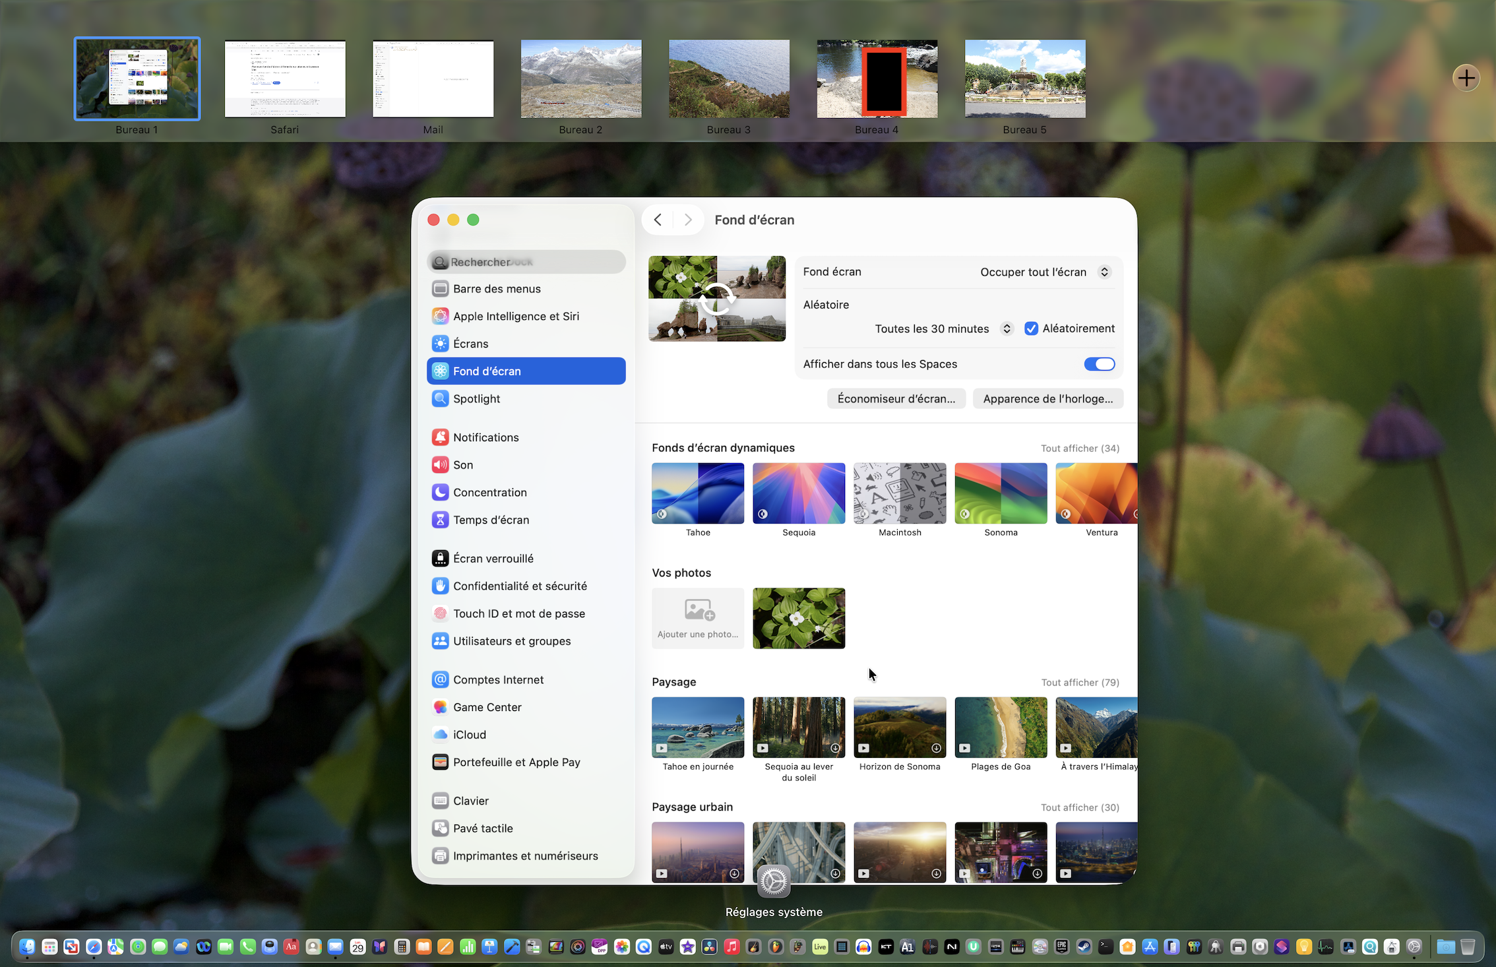Viewport: 1496px width, 967px height.
Task: Expand Tout afficher for Paysage
Action: click(x=1080, y=682)
